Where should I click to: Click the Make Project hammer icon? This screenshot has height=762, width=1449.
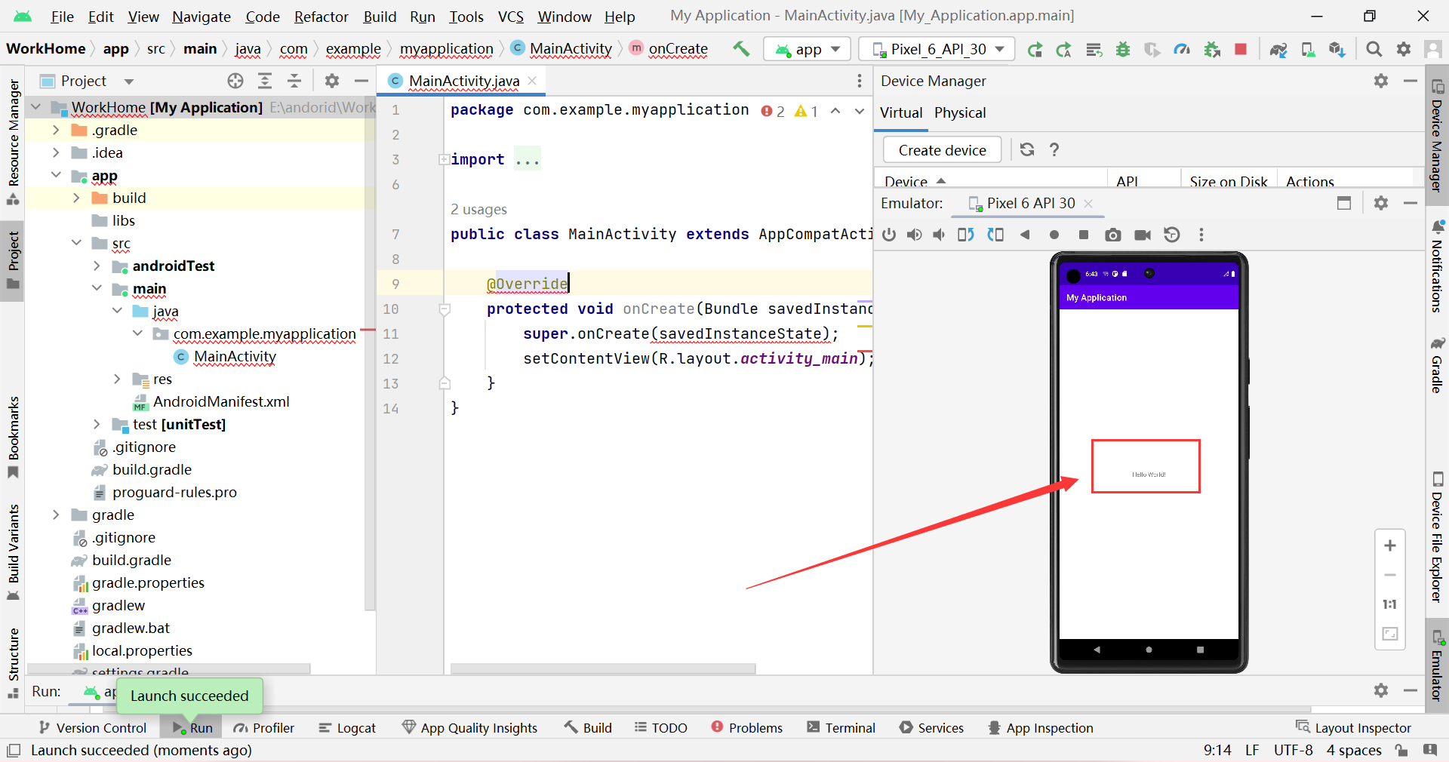click(741, 49)
